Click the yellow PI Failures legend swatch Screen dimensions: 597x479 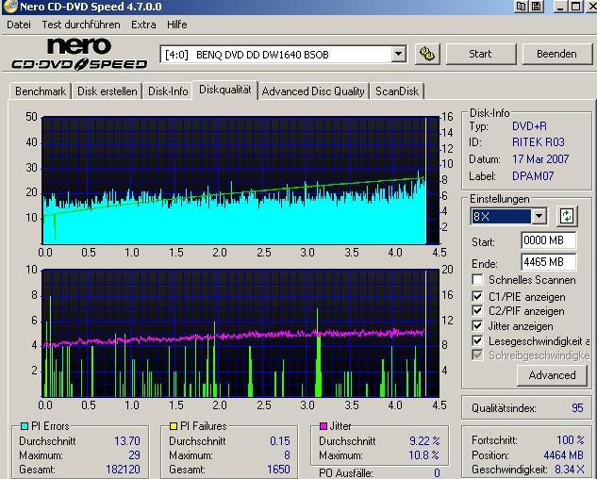point(174,426)
